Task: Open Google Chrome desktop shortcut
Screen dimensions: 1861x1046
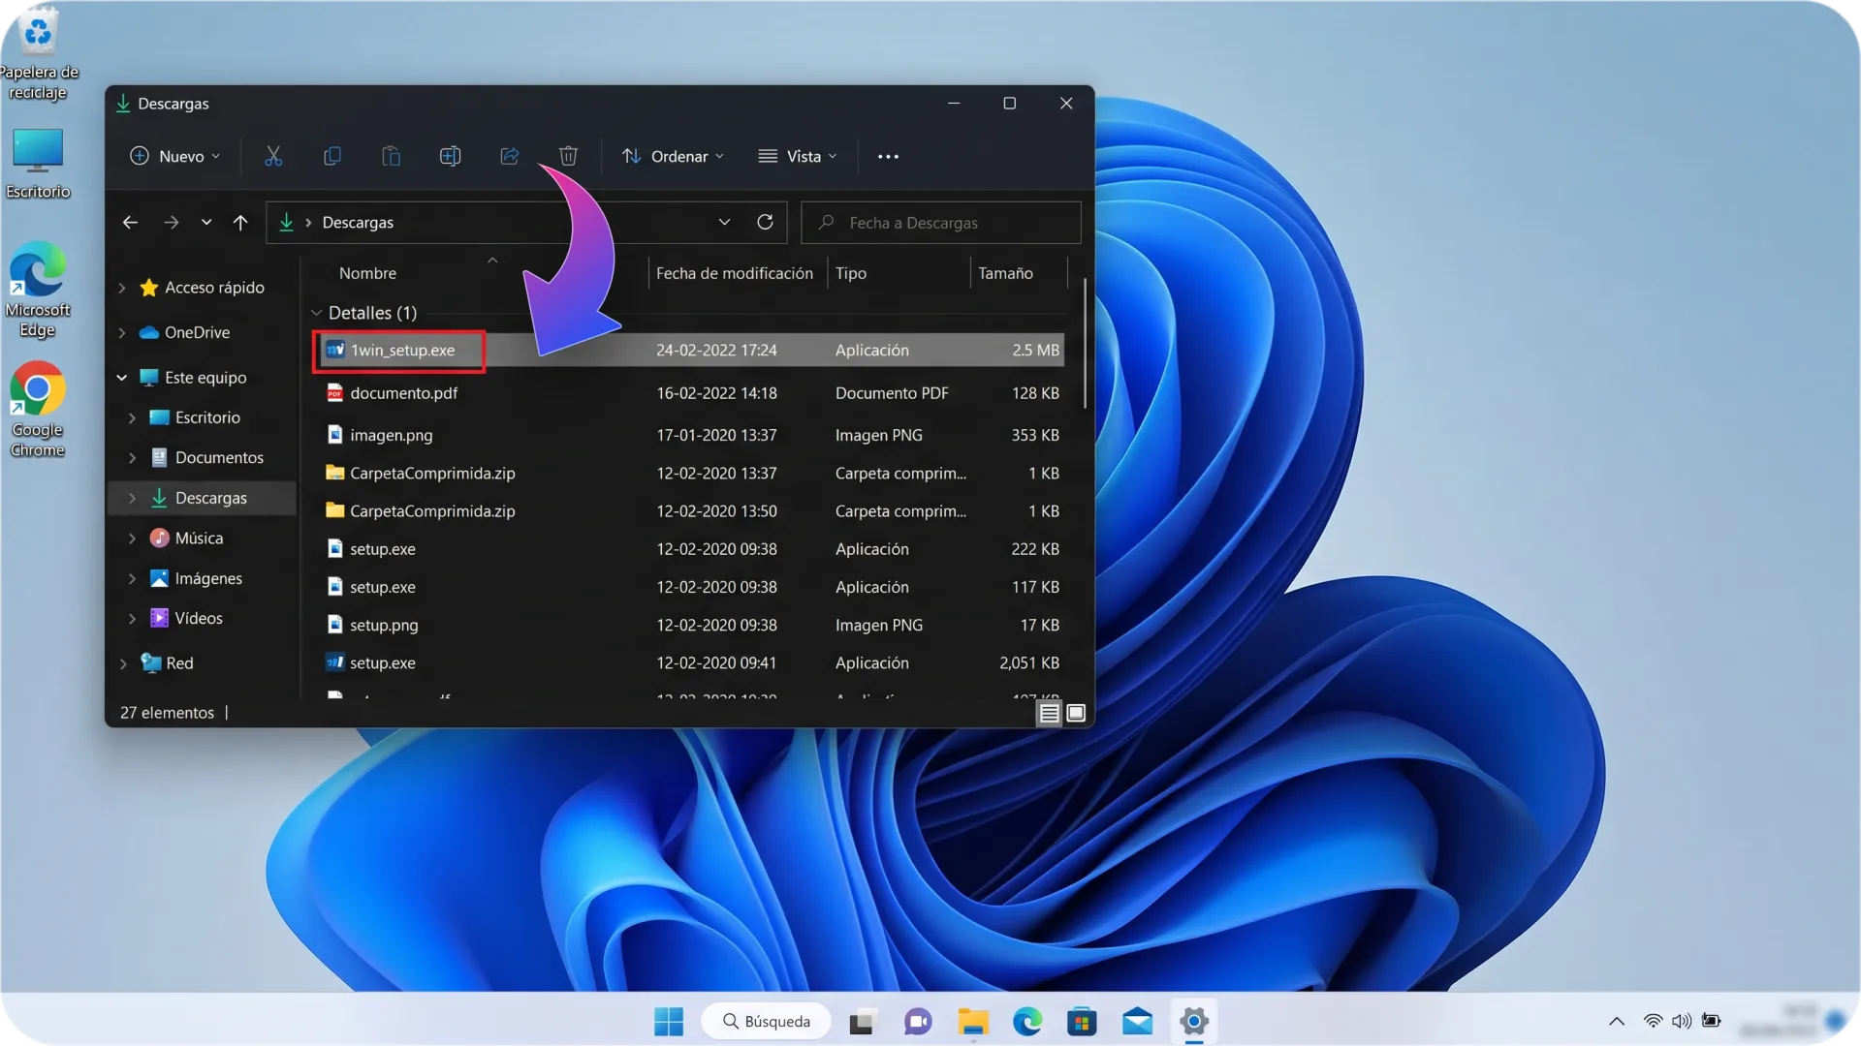Action: [x=38, y=410]
